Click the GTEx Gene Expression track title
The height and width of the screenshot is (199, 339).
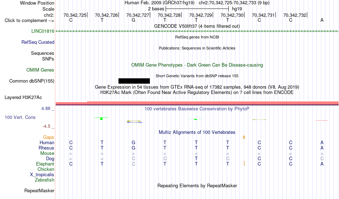[x=197, y=87]
